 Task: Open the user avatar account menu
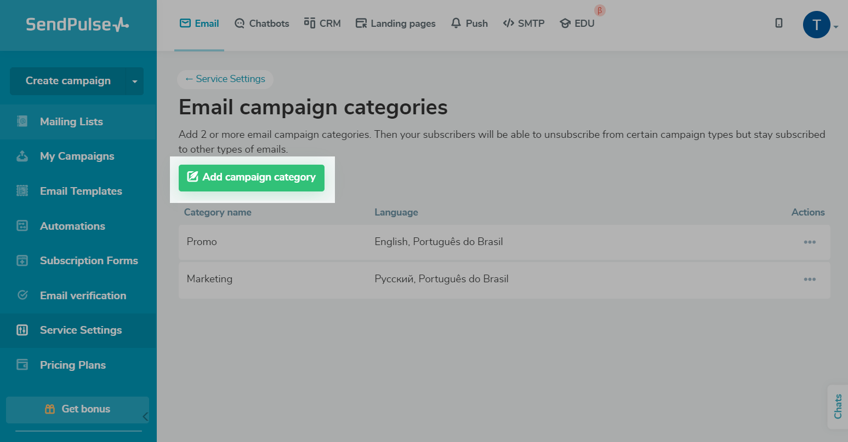point(817,25)
